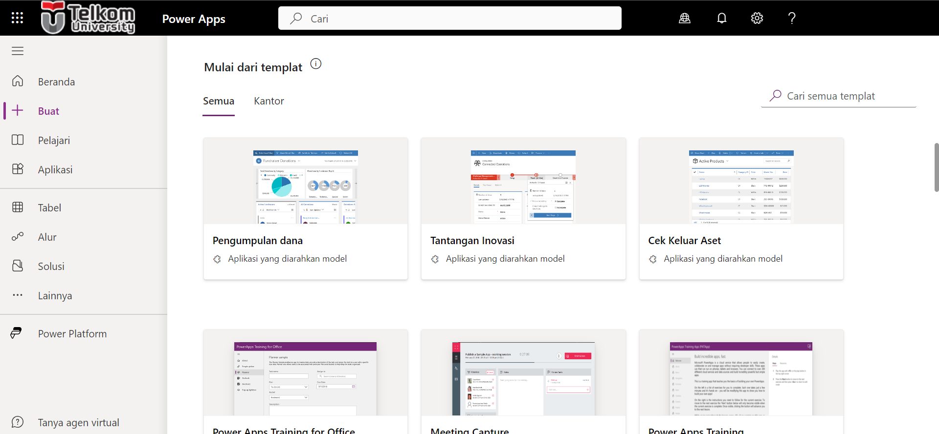Open the app launcher waffle icon
The height and width of the screenshot is (434, 939).
pos(17,18)
